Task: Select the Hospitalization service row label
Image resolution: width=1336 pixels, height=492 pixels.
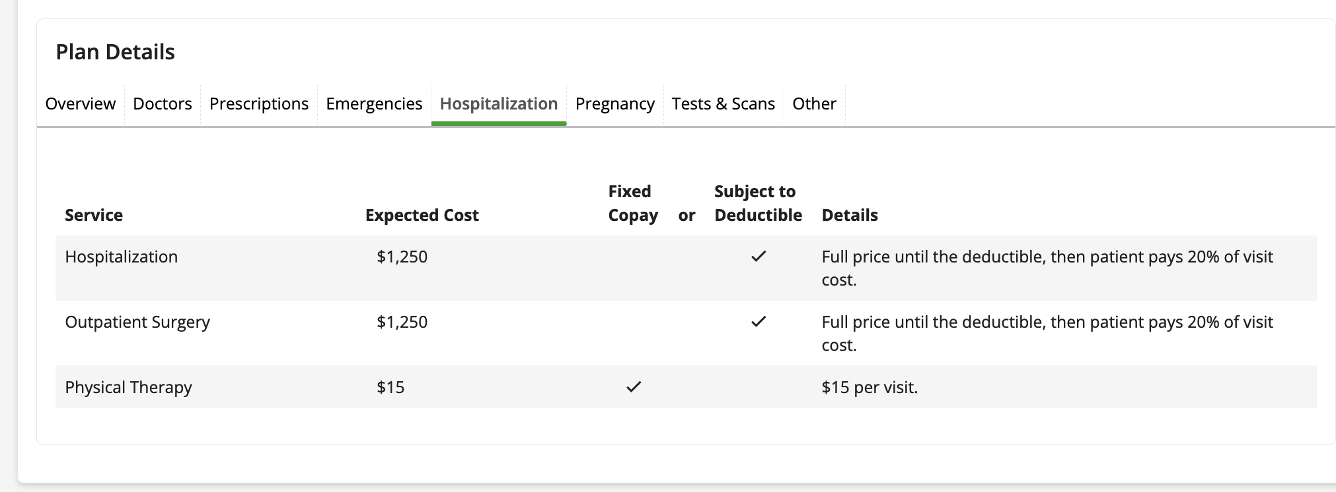Action: click(122, 257)
